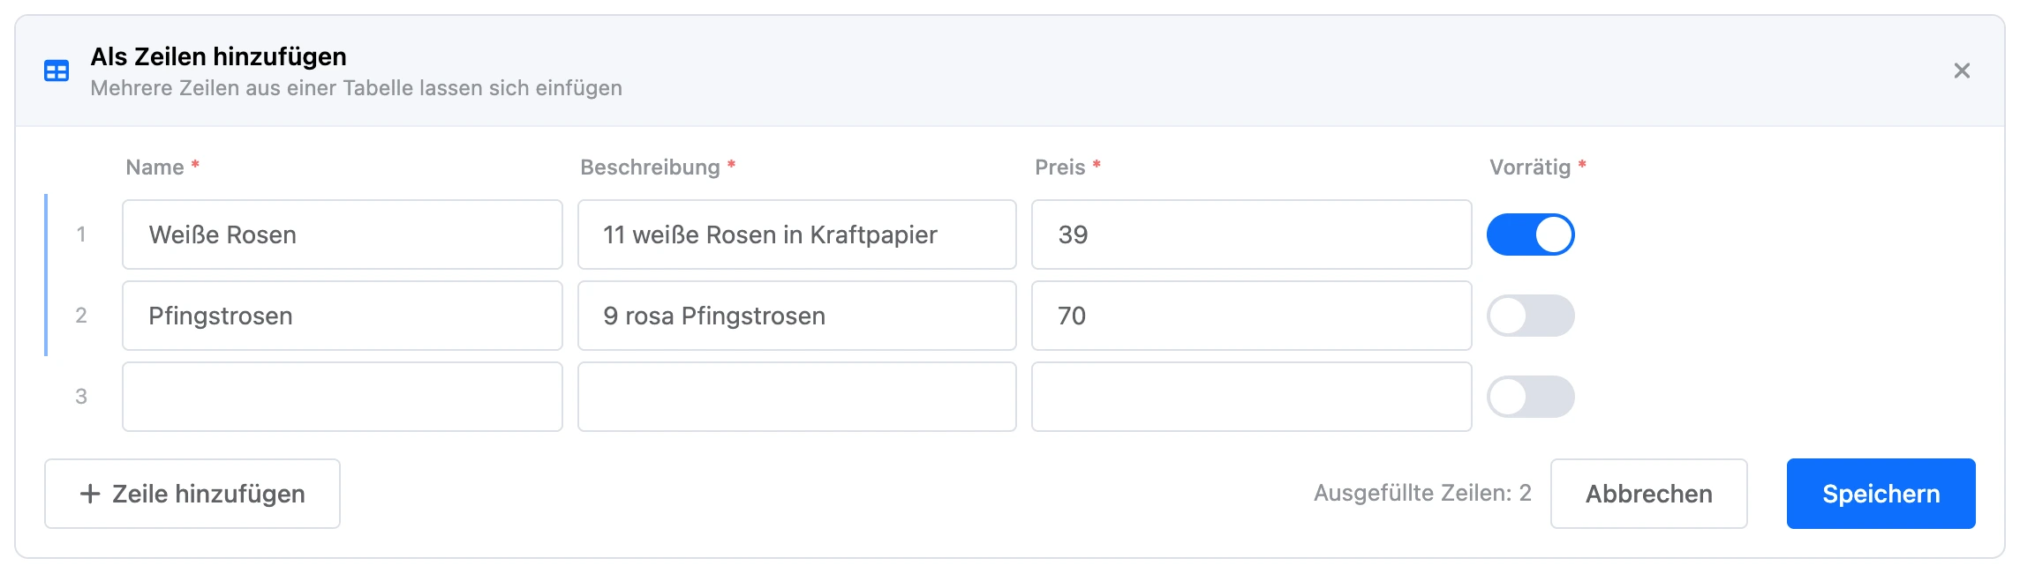Click row number 3 handle
This screenshot has width=2020, height=573.
pyautogui.click(x=81, y=397)
